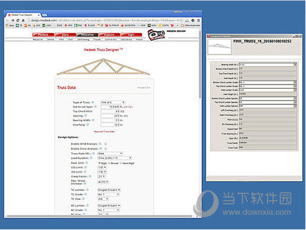306x230 pixels.
Task: Open the TC Grade dropdown
Action: click(109, 195)
